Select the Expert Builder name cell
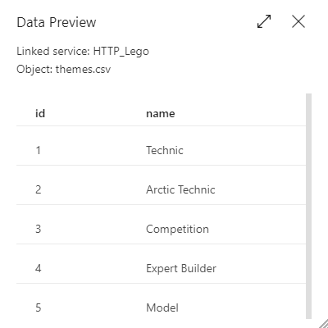Image resolution: width=328 pixels, height=328 pixels. (x=181, y=268)
